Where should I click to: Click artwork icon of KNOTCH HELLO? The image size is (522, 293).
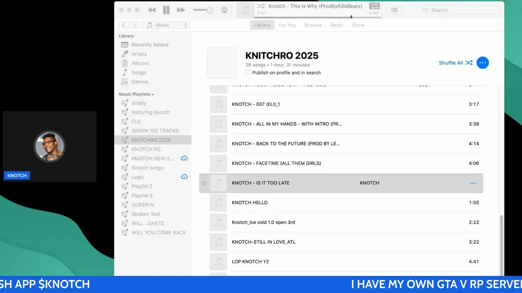click(x=219, y=203)
